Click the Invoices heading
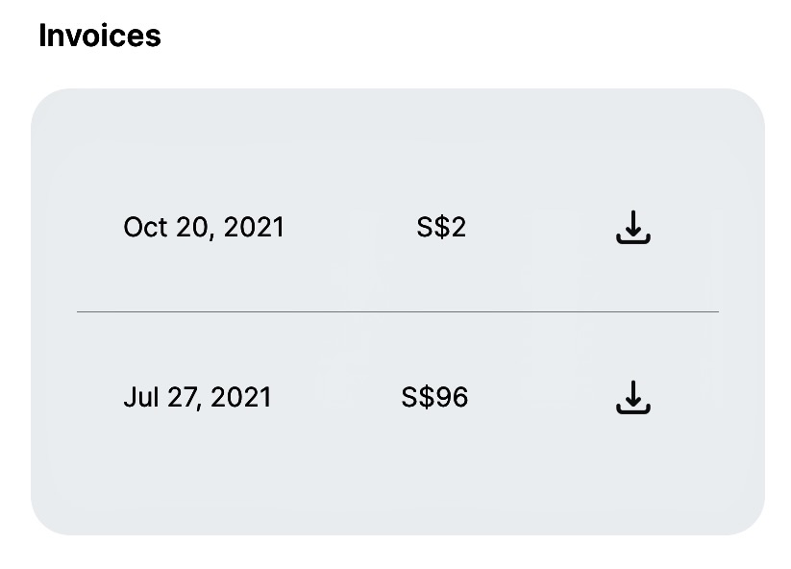This screenshot has height=569, width=791. [100, 36]
